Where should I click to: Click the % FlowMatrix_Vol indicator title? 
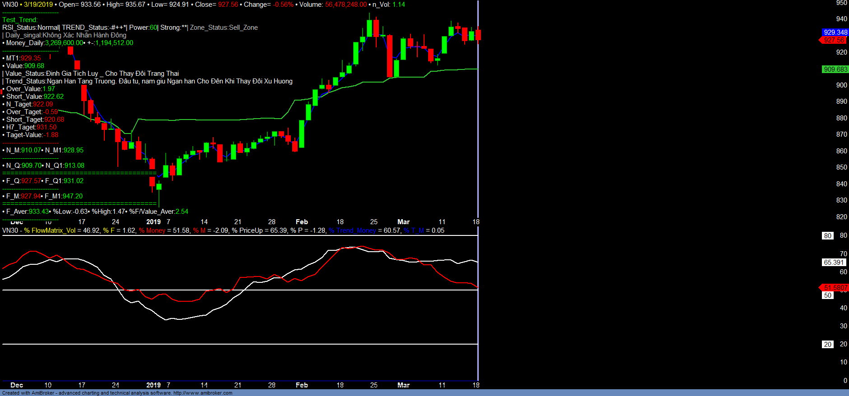pos(50,230)
